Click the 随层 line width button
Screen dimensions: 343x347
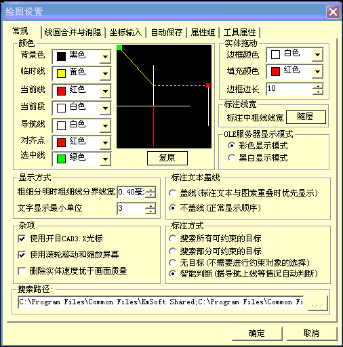[306, 117]
